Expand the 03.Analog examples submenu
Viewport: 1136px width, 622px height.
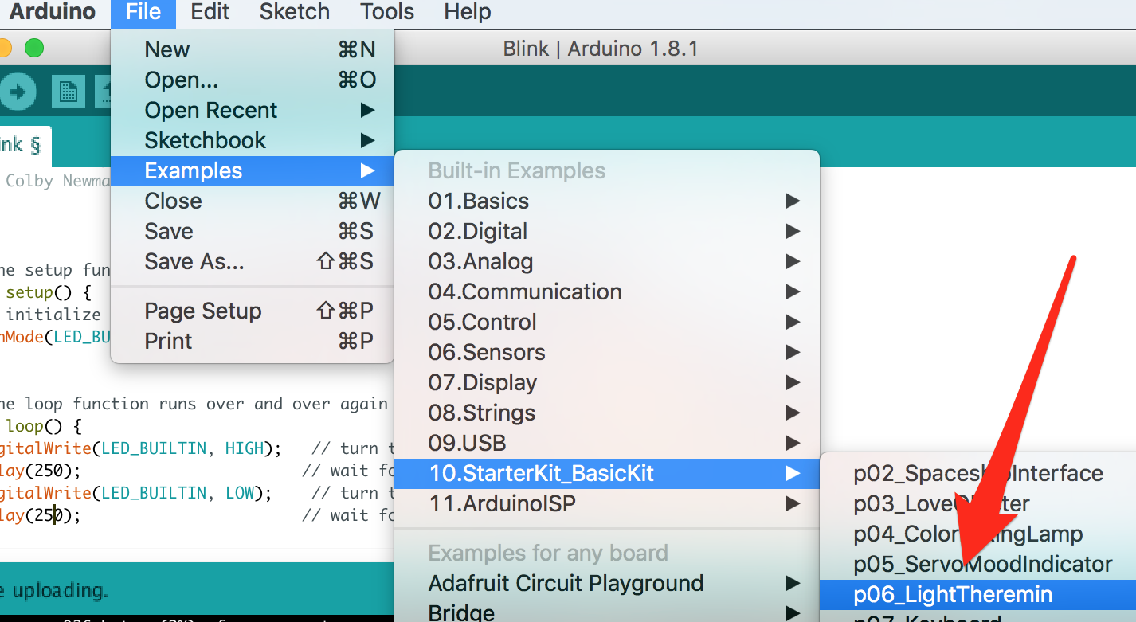tap(607, 261)
